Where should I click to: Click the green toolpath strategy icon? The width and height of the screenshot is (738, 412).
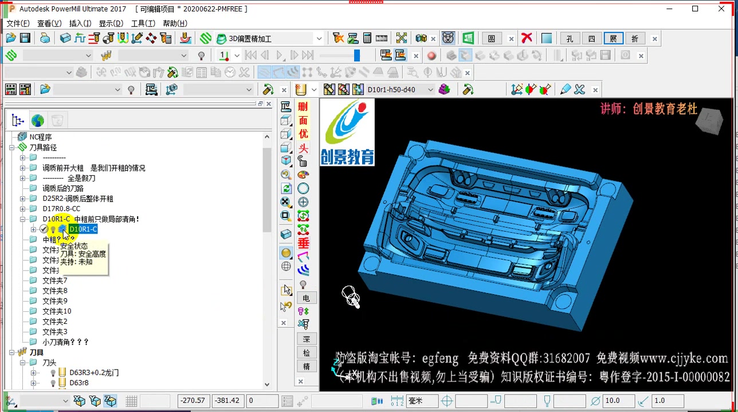[206, 38]
